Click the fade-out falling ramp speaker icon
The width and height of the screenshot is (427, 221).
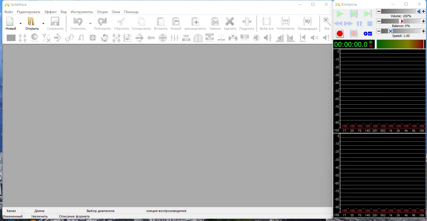291,38
